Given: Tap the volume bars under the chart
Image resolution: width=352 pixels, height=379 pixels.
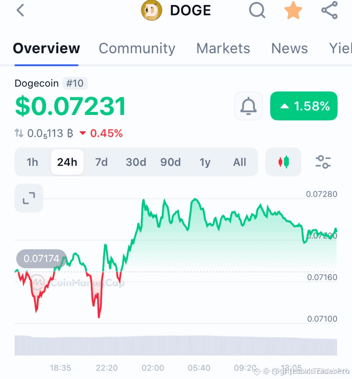Looking at the screenshot, I should [176, 345].
